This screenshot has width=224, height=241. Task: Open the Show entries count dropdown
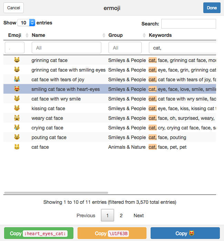click(x=26, y=23)
